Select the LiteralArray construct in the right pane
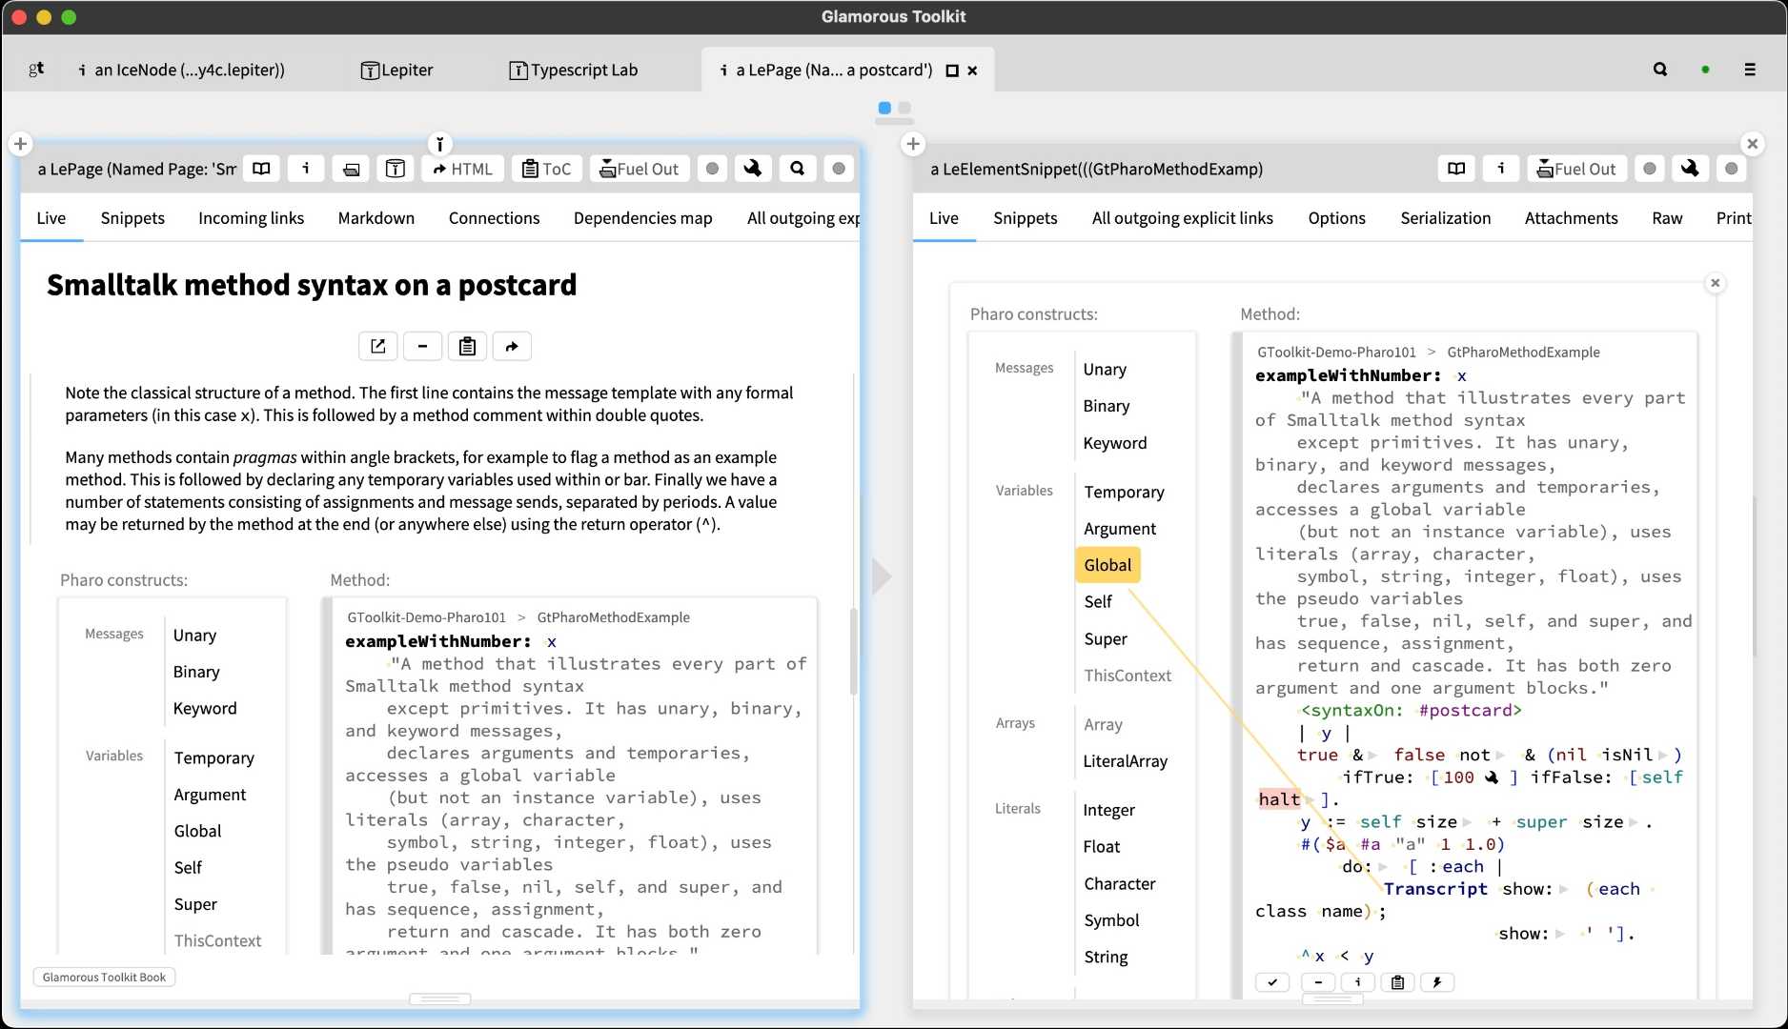This screenshot has height=1029, width=1788. (x=1125, y=761)
